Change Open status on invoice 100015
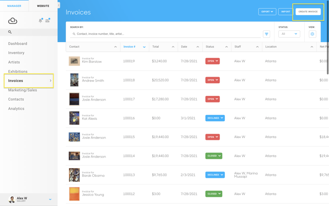Image resolution: width=329 pixels, height=206 pixels. click(x=212, y=137)
